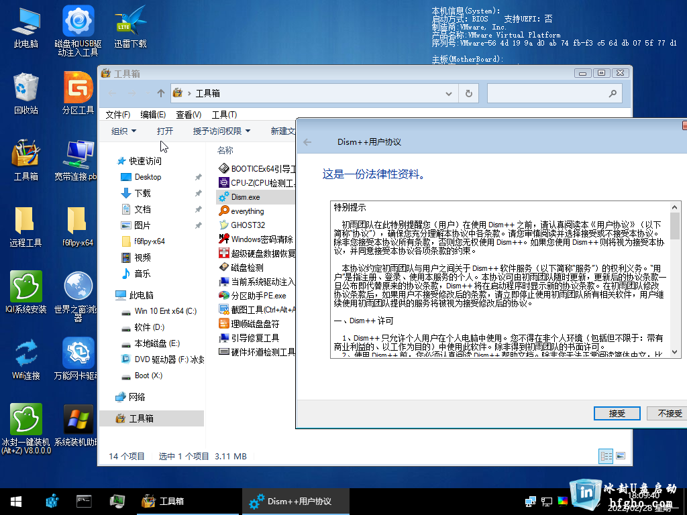Image resolution: width=687 pixels, height=515 pixels.
Task: Open the f6flpy-x64 desktop folder
Action: 78,227
